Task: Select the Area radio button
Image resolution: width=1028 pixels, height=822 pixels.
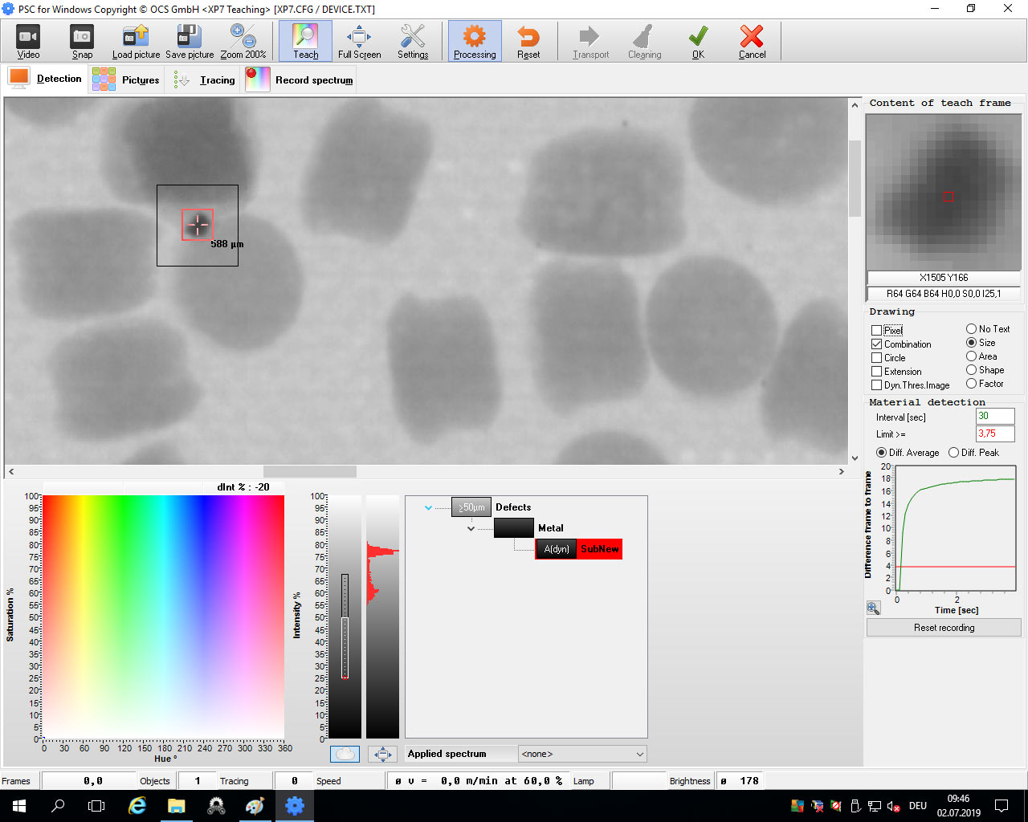Action: [972, 356]
